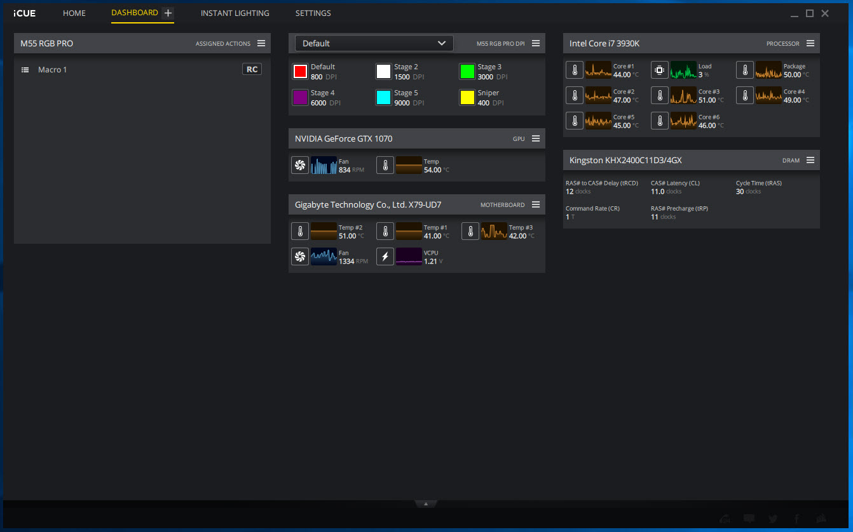Image resolution: width=853 pixels, height=532 pixels.
Task: Click the green CPU Load graph
Action: [683, 70]
